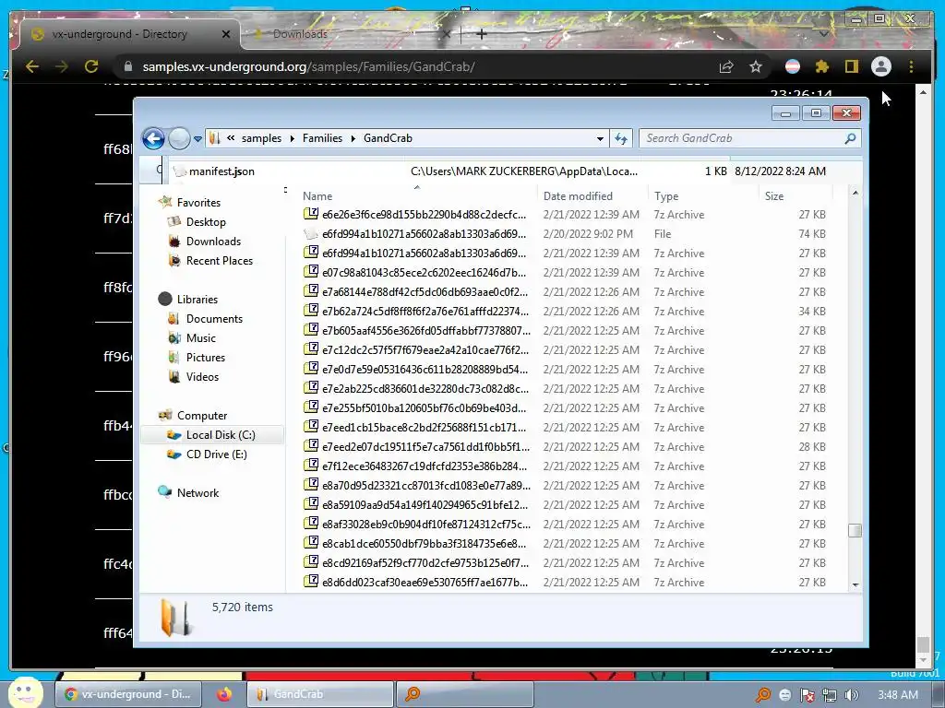Click browser back arrow
This screenshot has width=945, height=708.
pos(32,66)
